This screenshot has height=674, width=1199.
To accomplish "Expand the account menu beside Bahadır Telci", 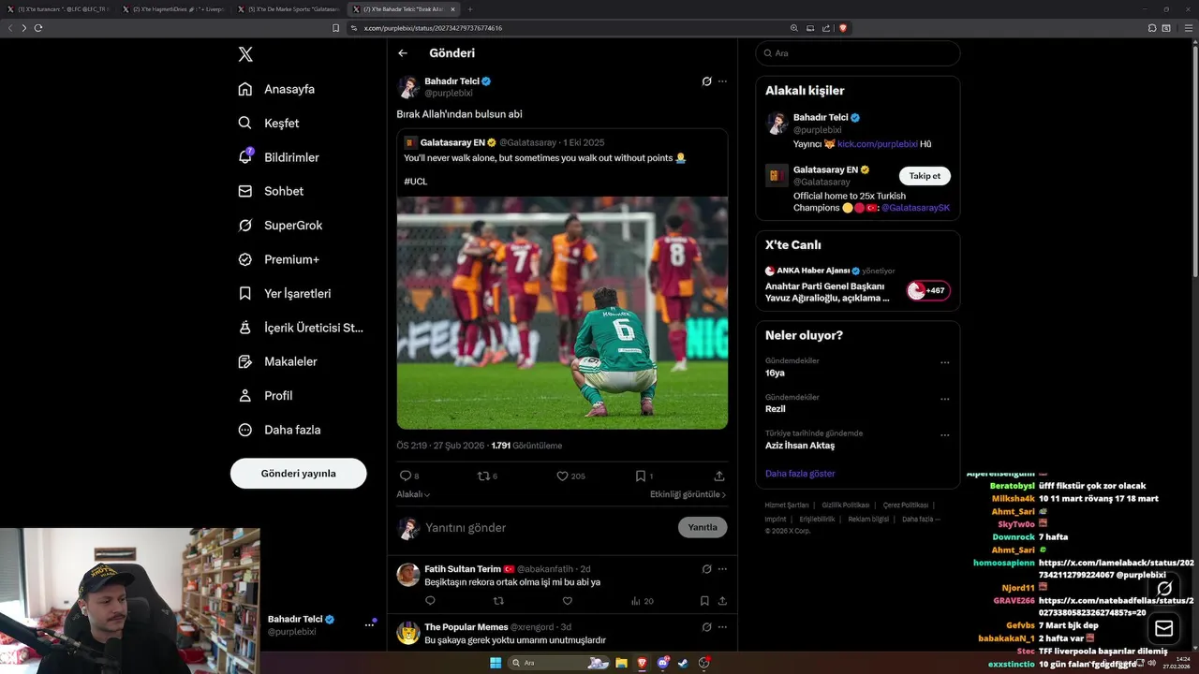I will pos(369,624).
